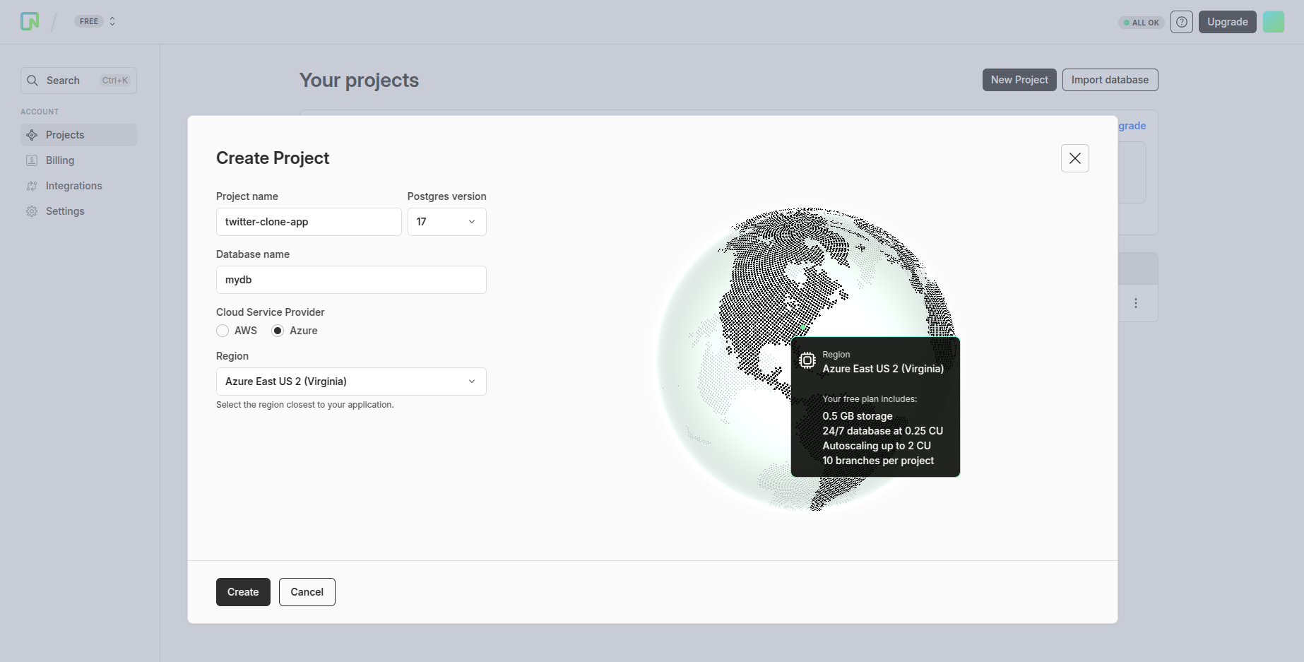Image resolution: width=1304 pixels, height=662 pixels.
Task: Open the help question mark icon
Action: coord(1181,22)
